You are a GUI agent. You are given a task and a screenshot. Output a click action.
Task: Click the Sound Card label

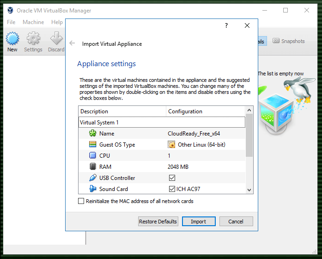click(113, 189)
